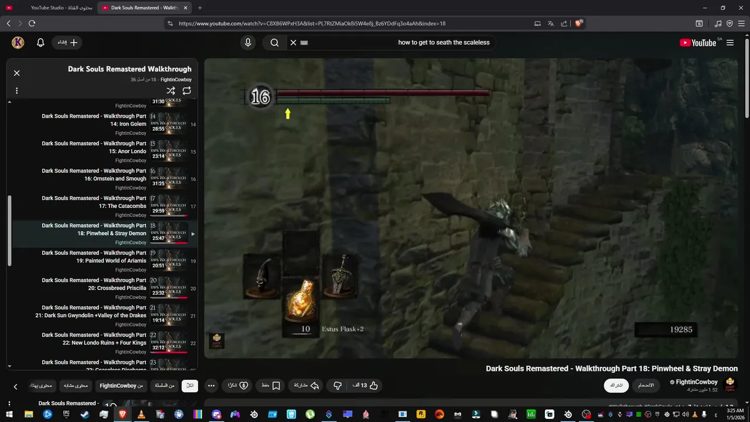Open Brave VPN shield icon
Screen dimensions: 750x422
pos(729,23)
